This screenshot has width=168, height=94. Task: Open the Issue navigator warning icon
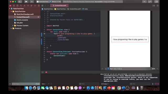[x=24, y=5]
